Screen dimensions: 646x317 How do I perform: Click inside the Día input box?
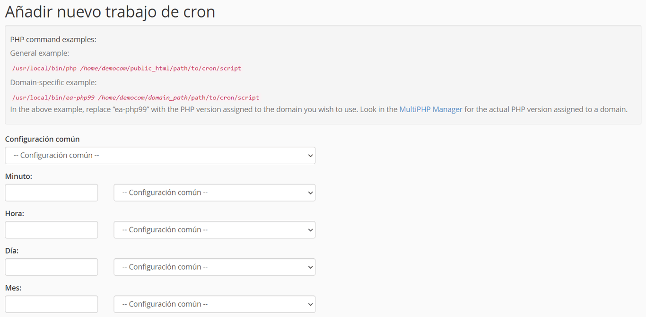click(51, 267)
